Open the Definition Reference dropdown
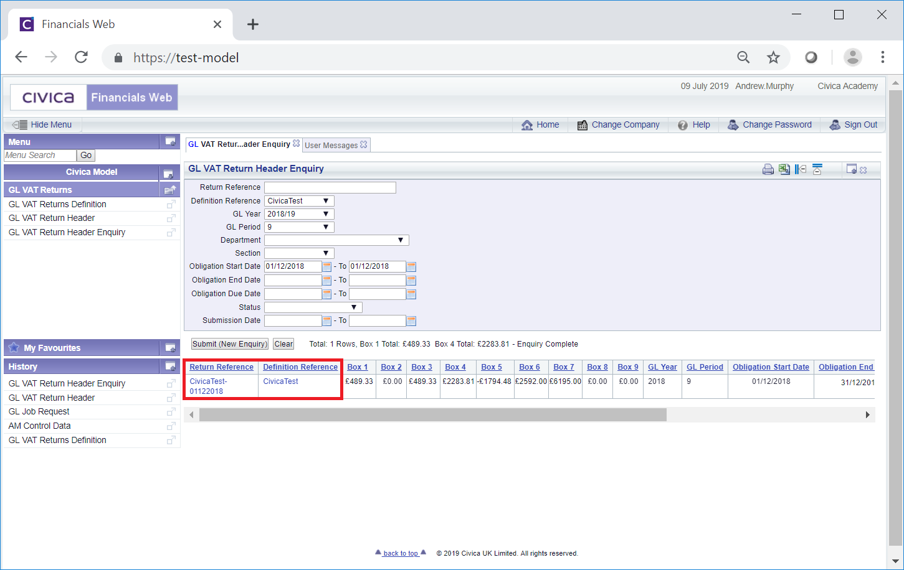 299,201
